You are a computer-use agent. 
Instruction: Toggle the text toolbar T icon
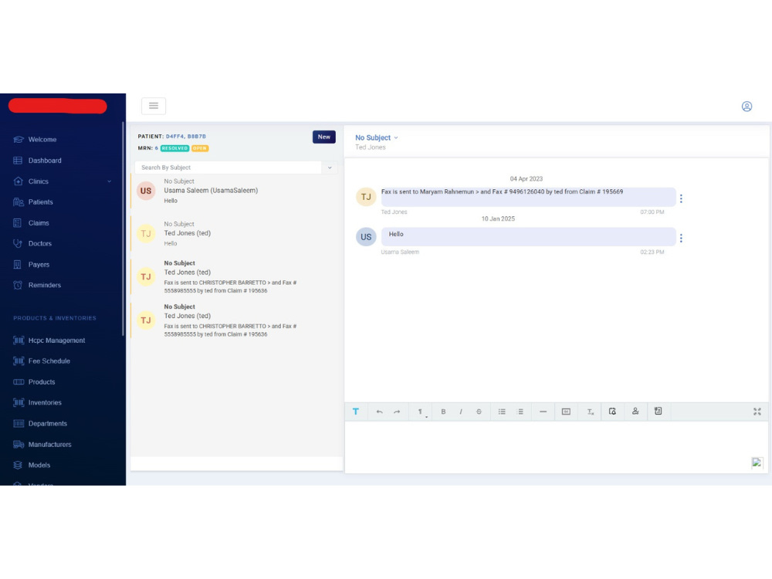coord(355,411)
